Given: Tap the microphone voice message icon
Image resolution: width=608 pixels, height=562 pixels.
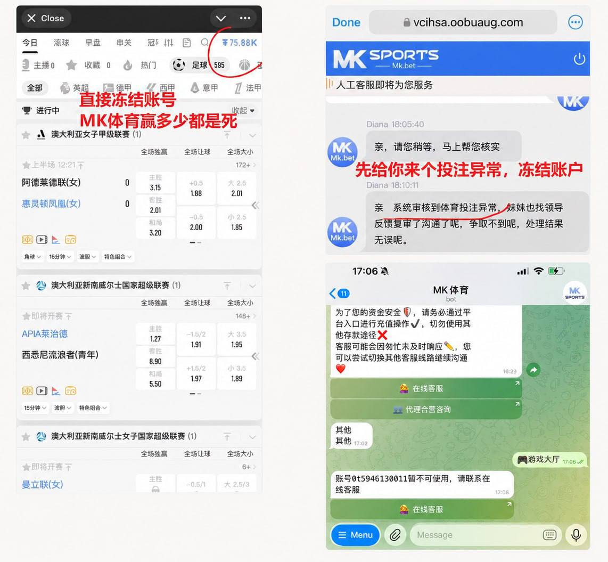Looking at the screenshot, I should 576,535.
